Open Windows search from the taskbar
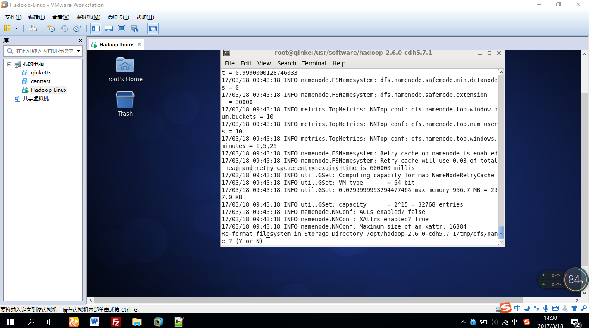This screenshot has height=328, width=589. (31, 322)
